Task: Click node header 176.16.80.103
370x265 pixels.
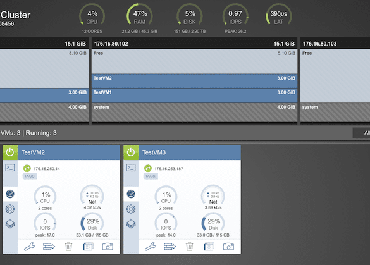Action: pyautogui.click(x=335, y=44)
